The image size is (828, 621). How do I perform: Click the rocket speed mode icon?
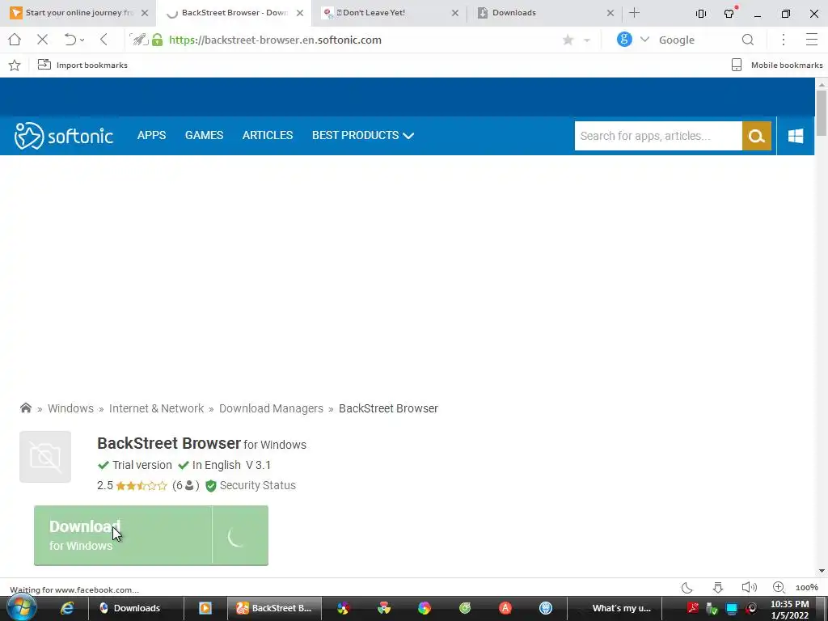coord(139,40)
